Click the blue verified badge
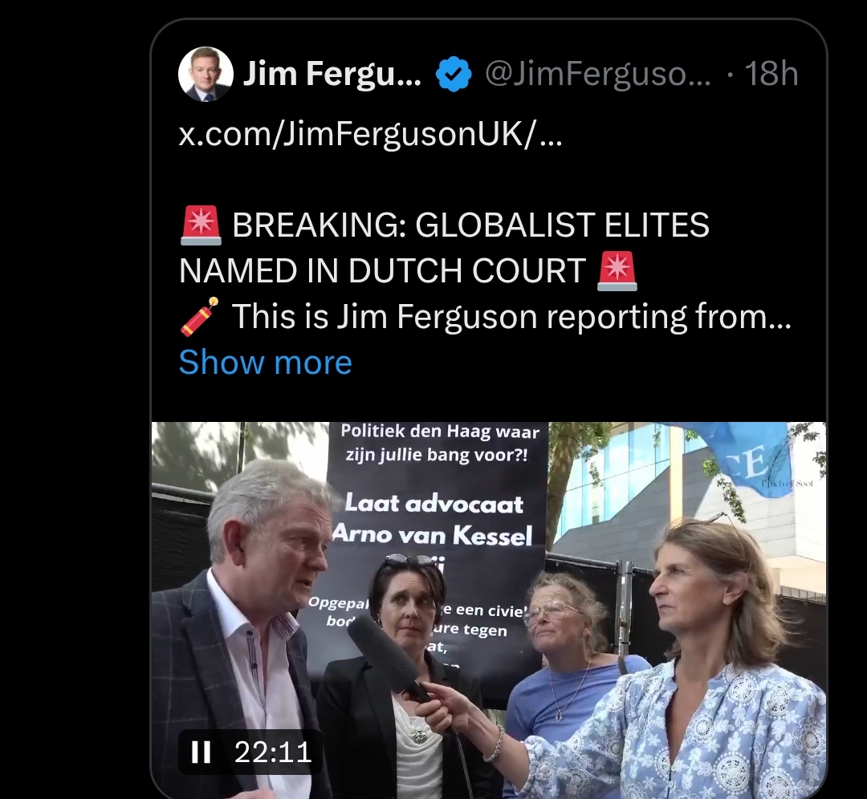This screenshot has height=799, width=867. pyautogui.click(x=454, y=74)
